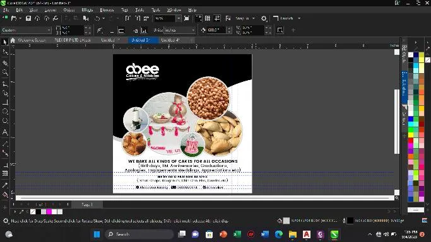Viewport: 431px width, 242px height.
Task: Open the File menu
Action: pos(6,10)
